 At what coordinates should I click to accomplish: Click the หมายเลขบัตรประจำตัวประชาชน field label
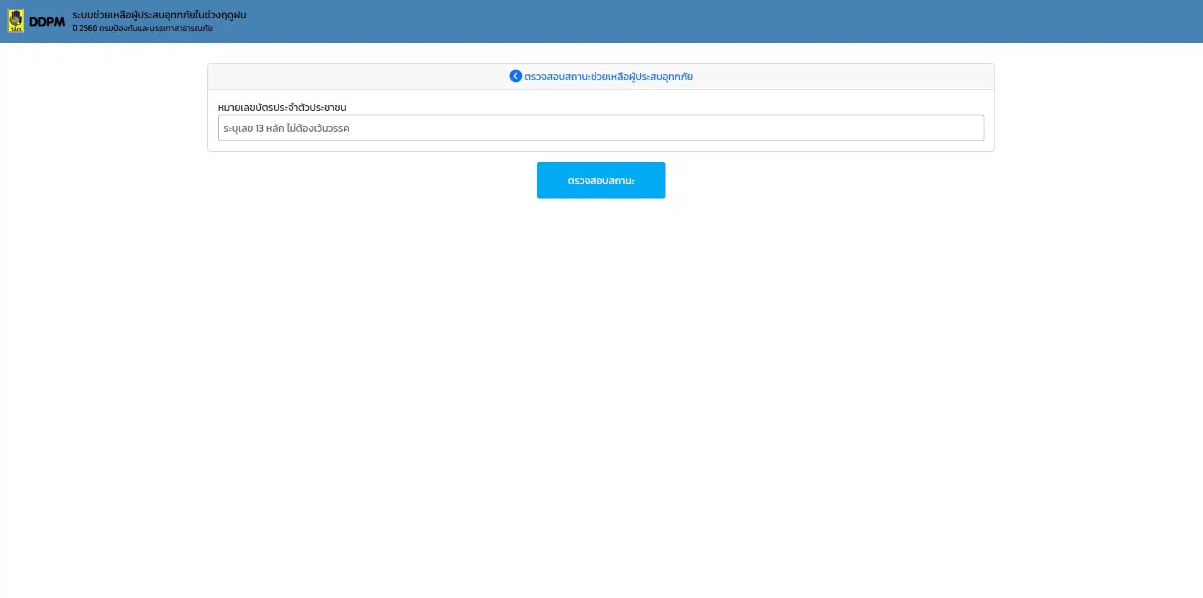coord(282,108)
